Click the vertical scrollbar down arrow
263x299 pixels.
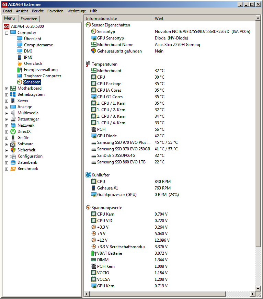(258, 288)
